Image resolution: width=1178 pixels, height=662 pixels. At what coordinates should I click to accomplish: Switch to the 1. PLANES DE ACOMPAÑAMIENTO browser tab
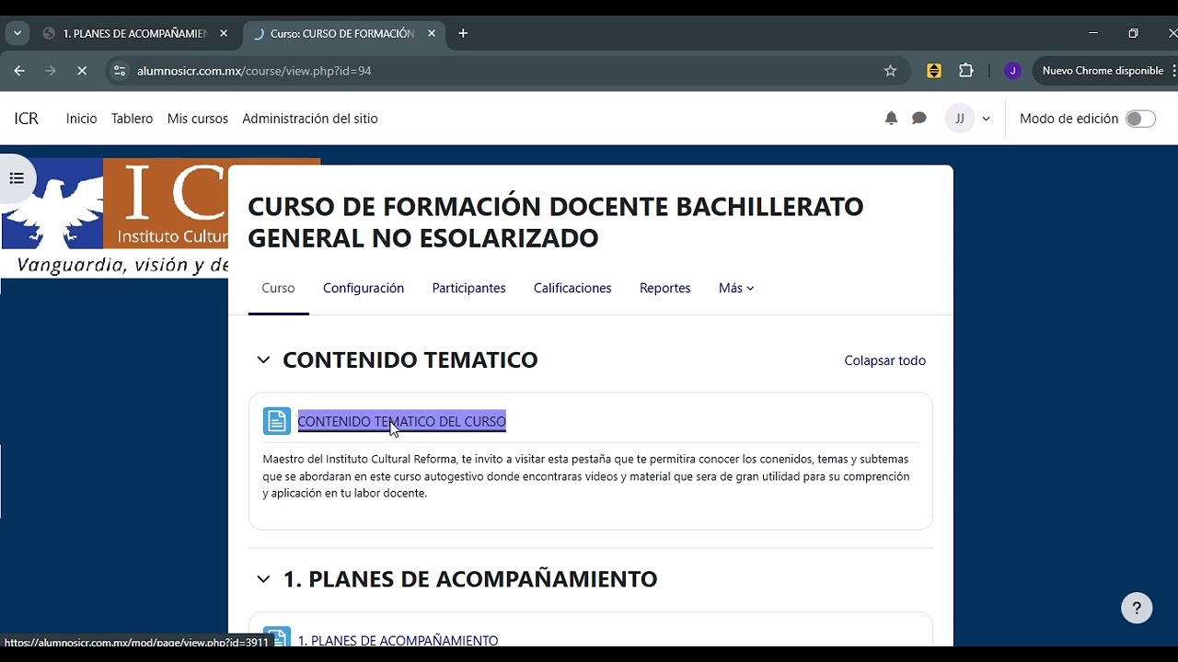click(x=135, y=33)
